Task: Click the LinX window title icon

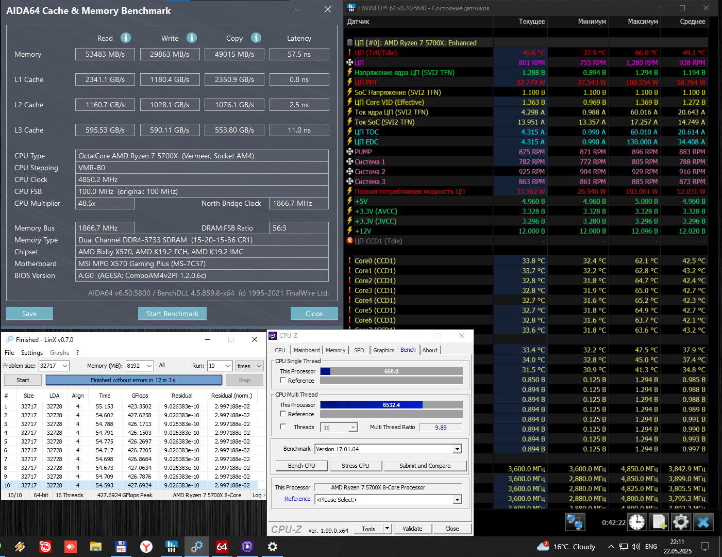Action: click(x=9, y=339)
